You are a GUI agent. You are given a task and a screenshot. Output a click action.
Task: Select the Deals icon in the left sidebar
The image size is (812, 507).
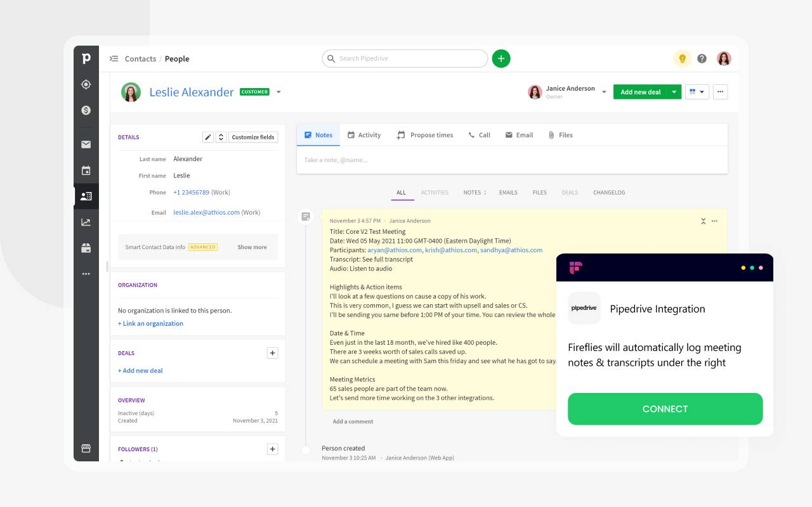click(86, 110)
